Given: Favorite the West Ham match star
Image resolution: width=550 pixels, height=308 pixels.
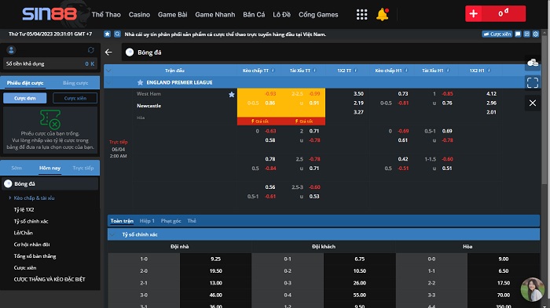Looking at the screenshot, I should tap(232, 94).
